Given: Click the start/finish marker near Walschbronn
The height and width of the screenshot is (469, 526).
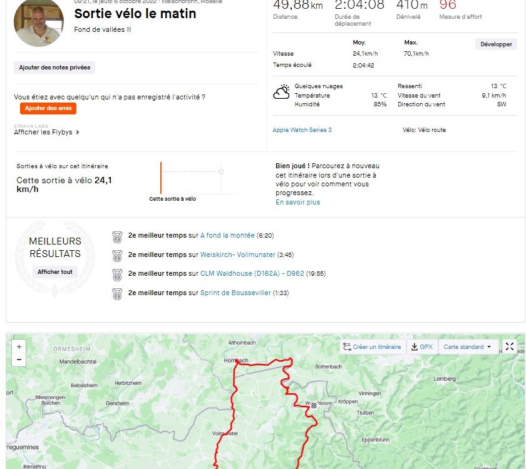Looking at the screenshot, I should click(314, 405).
